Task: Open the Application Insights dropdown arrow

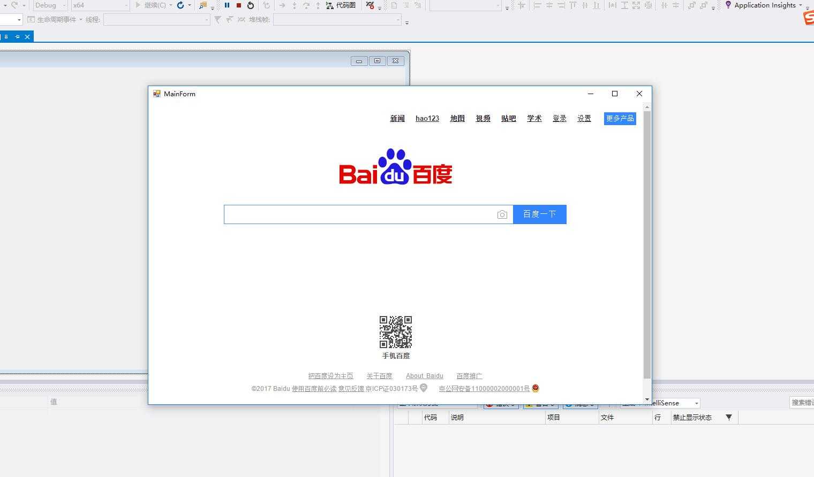Action: 801,5
